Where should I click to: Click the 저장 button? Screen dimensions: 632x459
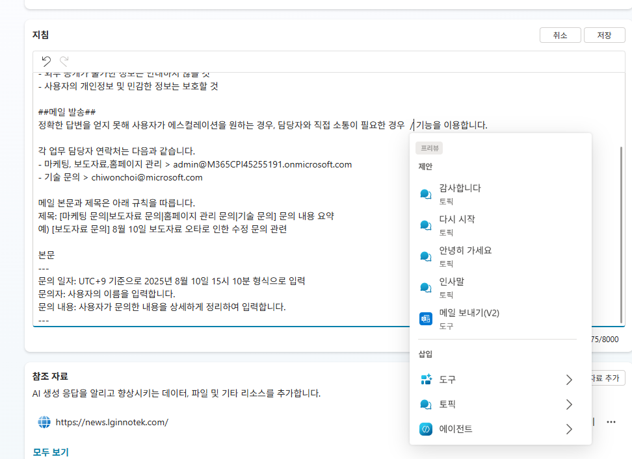604,36
